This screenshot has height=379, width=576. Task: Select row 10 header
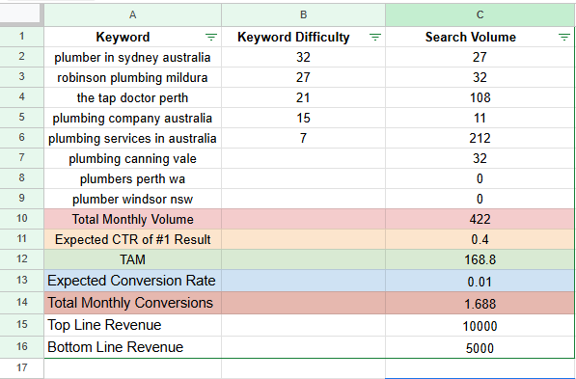click(21, 219)
